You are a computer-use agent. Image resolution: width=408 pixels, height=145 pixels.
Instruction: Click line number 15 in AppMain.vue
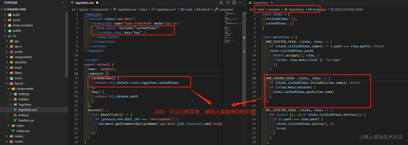coord(76,78)
